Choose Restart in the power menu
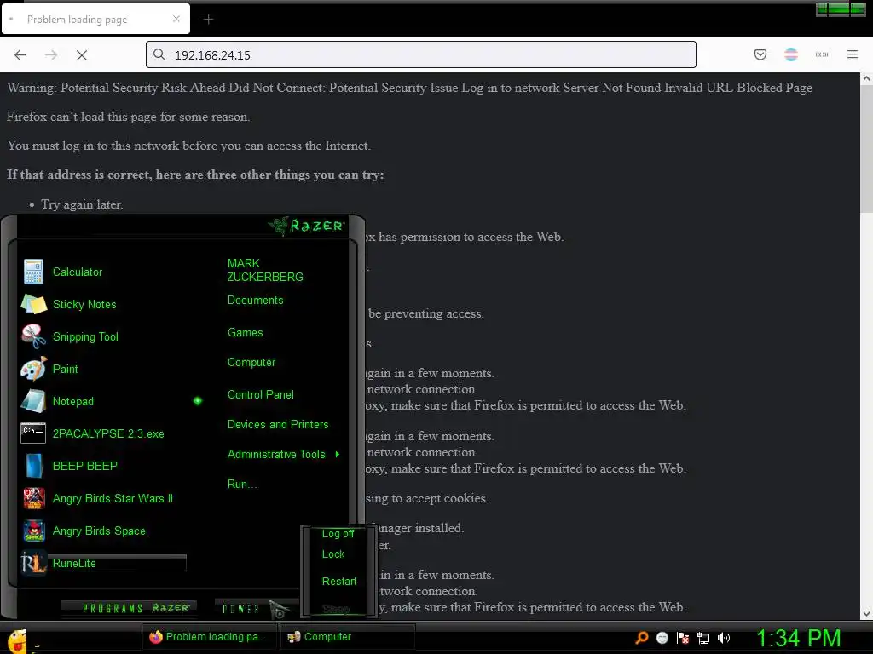The image size is (873, 654). click(x=339, y=582)
